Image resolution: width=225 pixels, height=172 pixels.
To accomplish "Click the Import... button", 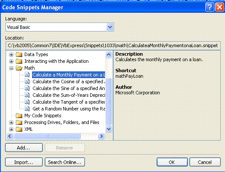I will click(x=24, y=162).
